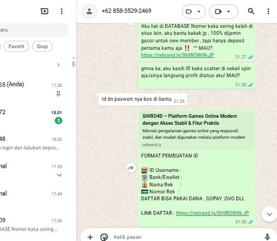Open chat options three-dot menu
277x241 pixels.
(268, 11)
